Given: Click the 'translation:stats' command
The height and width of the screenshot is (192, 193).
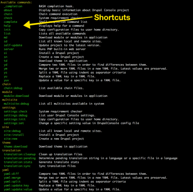Looking at the screenshot, I should (x=18, y=162).
